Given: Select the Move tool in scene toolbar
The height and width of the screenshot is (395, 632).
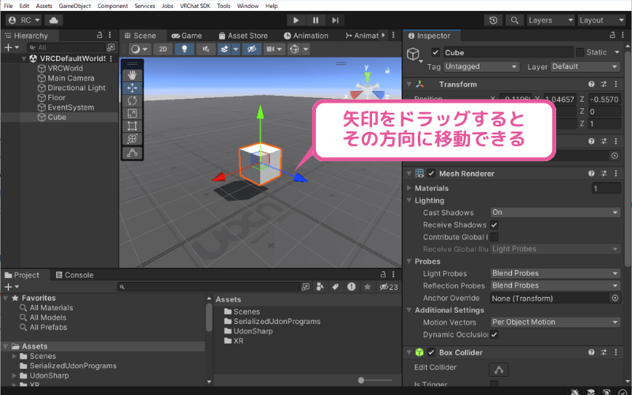Looking at the screenshot, I should 132,88.
